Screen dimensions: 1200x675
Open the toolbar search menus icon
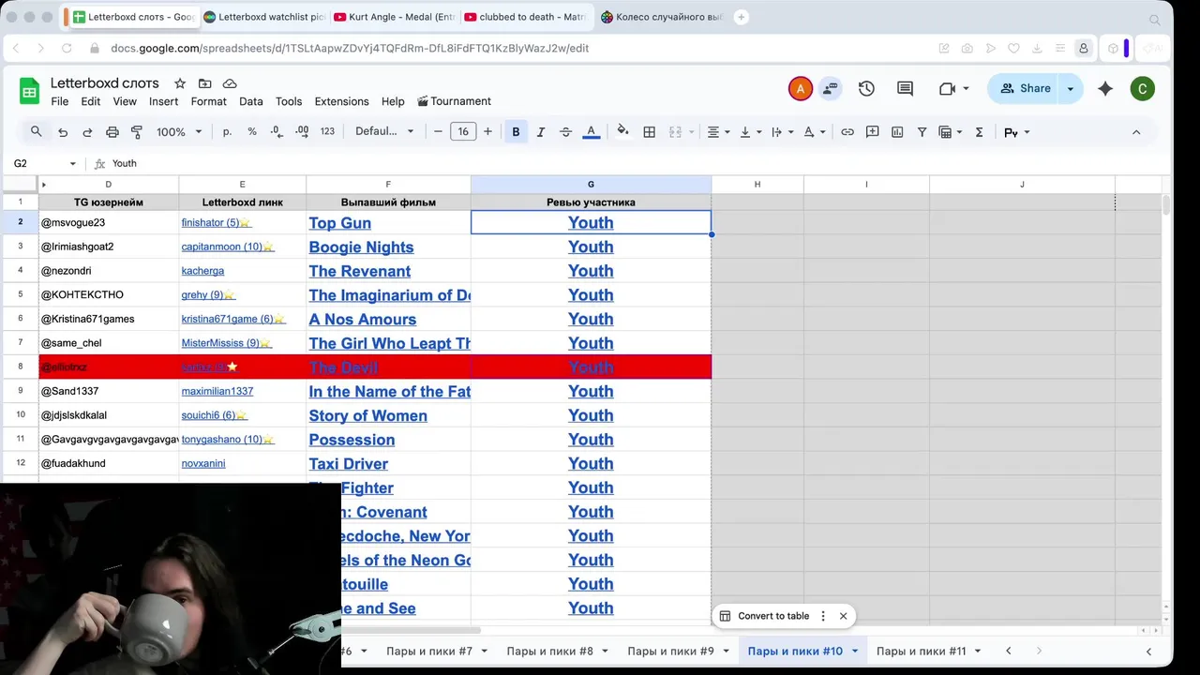coord(37,132)
